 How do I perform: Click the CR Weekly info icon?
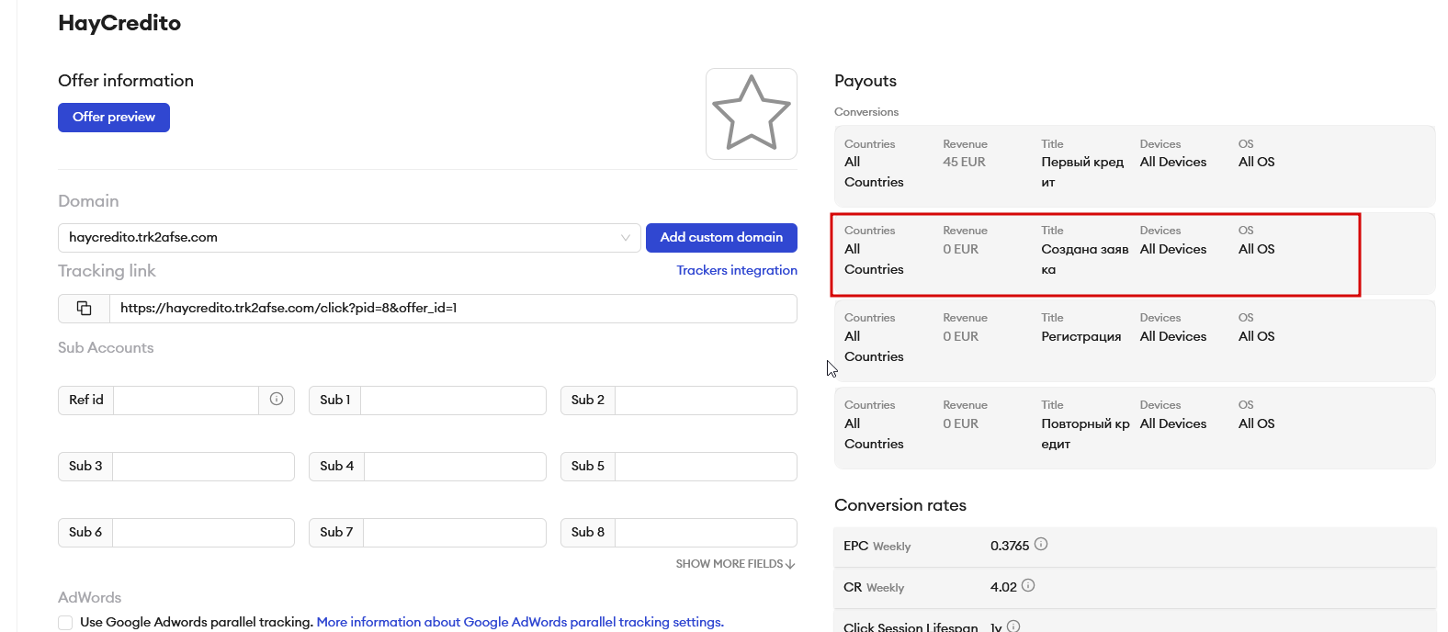[x=1028, y=585]
